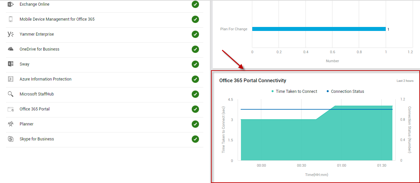Screen dimensions: 420x183
Task: Click the Last 2 hours label
Action: tap(405, 81)
